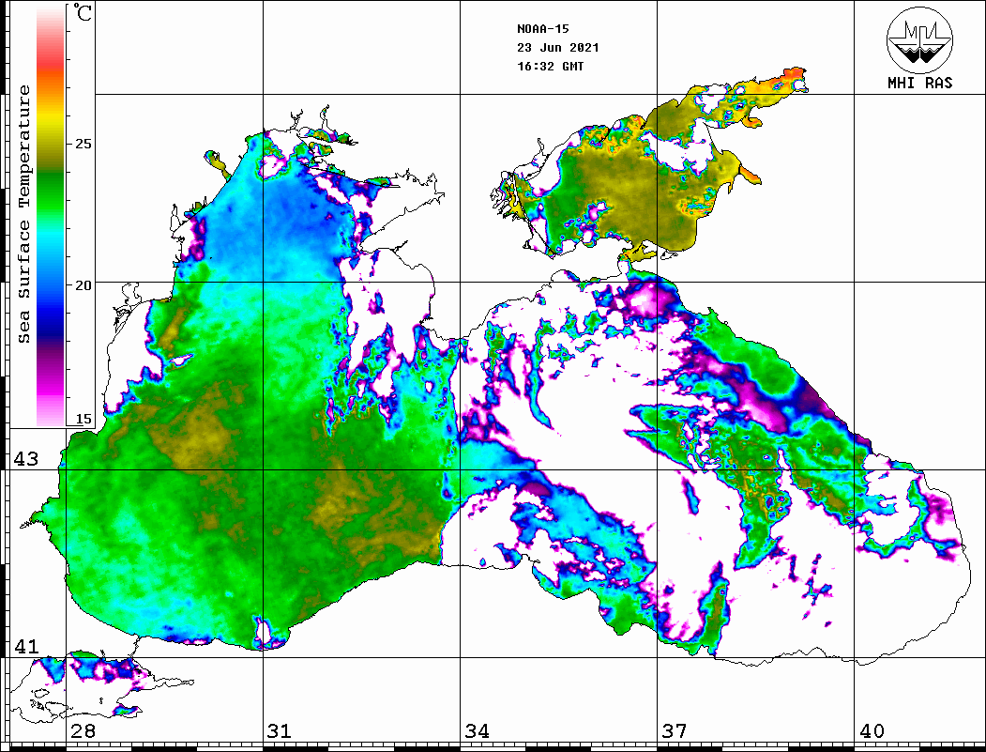
Task: Click the "NOAA-15" satellite label
Action: tap(542, 29)
